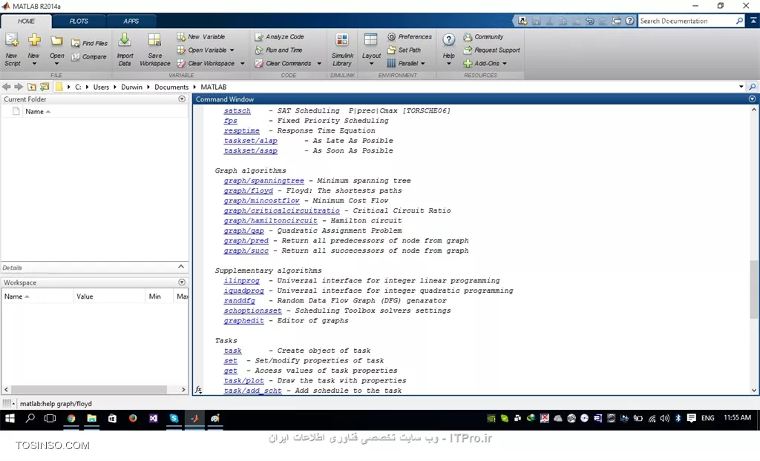Screen dimensions: 760x461
Task: Click the Compare tool
Action: [89, 56]
